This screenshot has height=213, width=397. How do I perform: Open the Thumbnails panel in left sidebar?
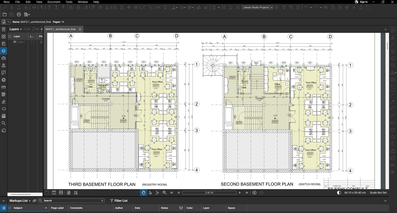pos(4,37)
